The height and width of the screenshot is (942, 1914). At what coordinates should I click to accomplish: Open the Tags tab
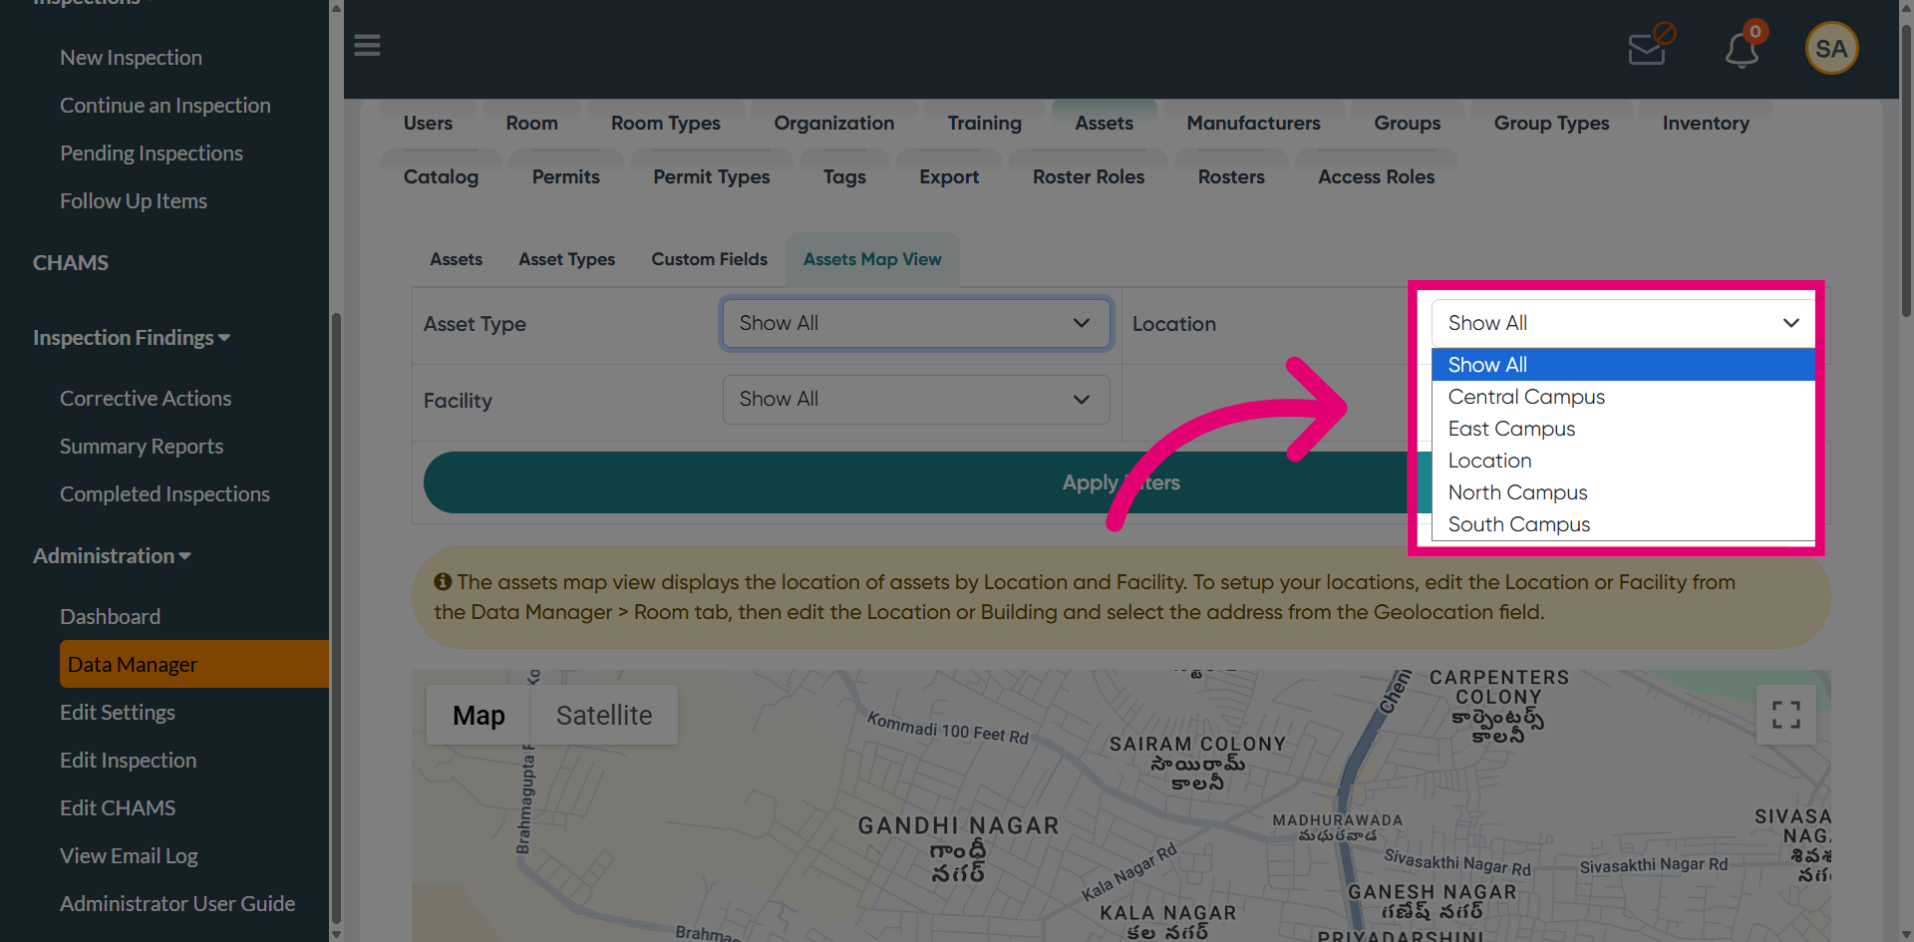[844, 177]
